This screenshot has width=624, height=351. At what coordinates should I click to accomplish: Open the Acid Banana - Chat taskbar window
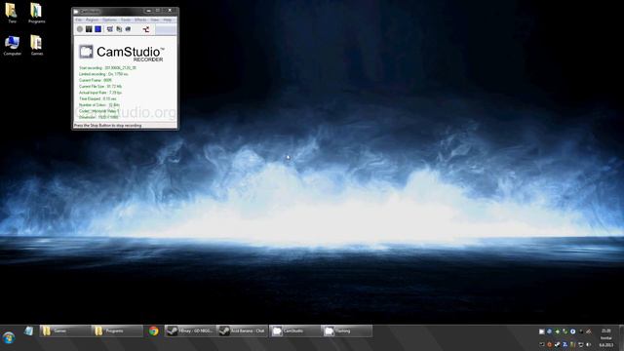pyautogui.click(x=243, y=331)
